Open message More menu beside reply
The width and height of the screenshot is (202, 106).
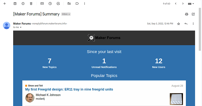(x=193, y=24)
